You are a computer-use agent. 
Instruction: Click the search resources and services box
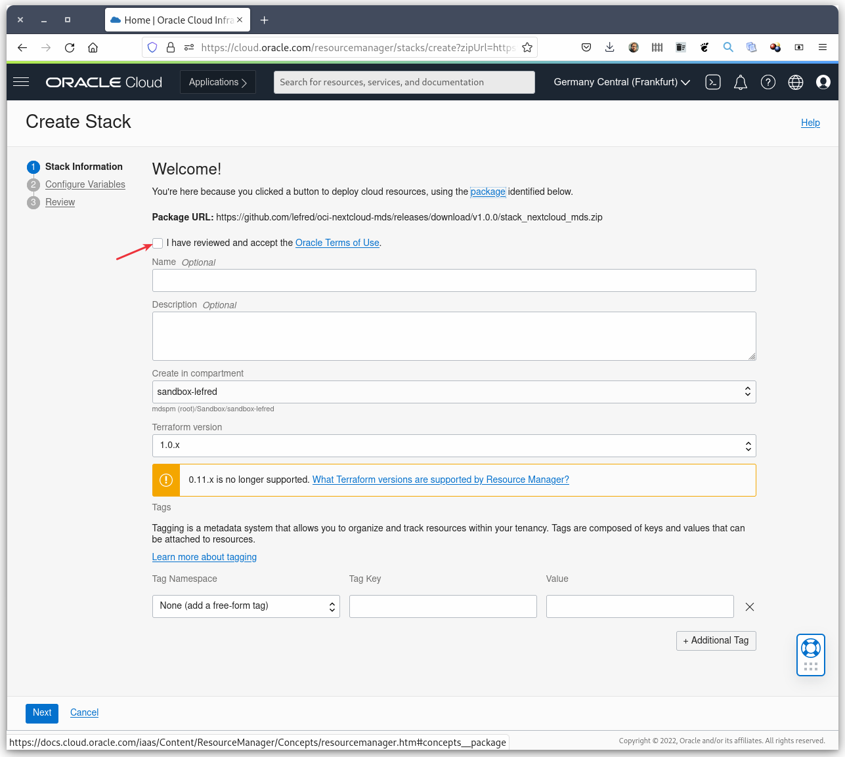[404, 82]
